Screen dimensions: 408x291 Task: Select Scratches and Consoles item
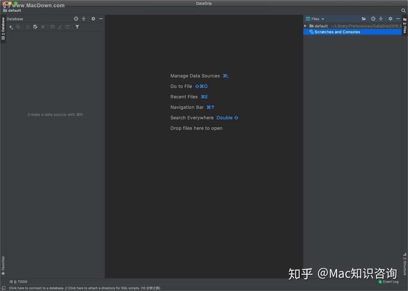coord(352,32)
